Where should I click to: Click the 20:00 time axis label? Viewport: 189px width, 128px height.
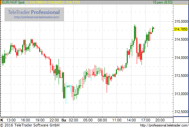pos(160,120)
